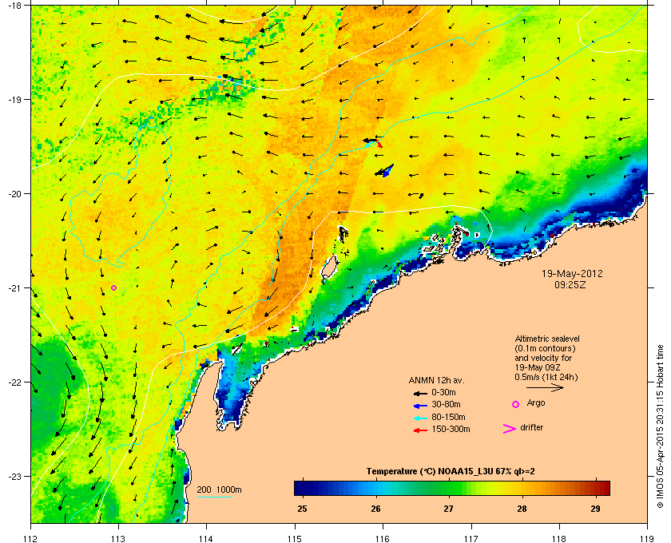
Task: Click the time label 09:25Z
Action: 570,284
